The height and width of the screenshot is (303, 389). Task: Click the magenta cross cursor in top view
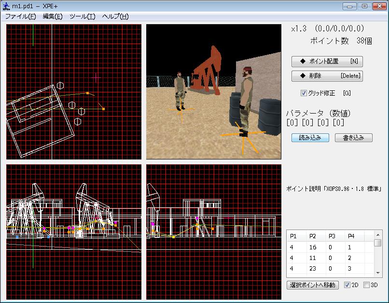(x=96, y=78)
